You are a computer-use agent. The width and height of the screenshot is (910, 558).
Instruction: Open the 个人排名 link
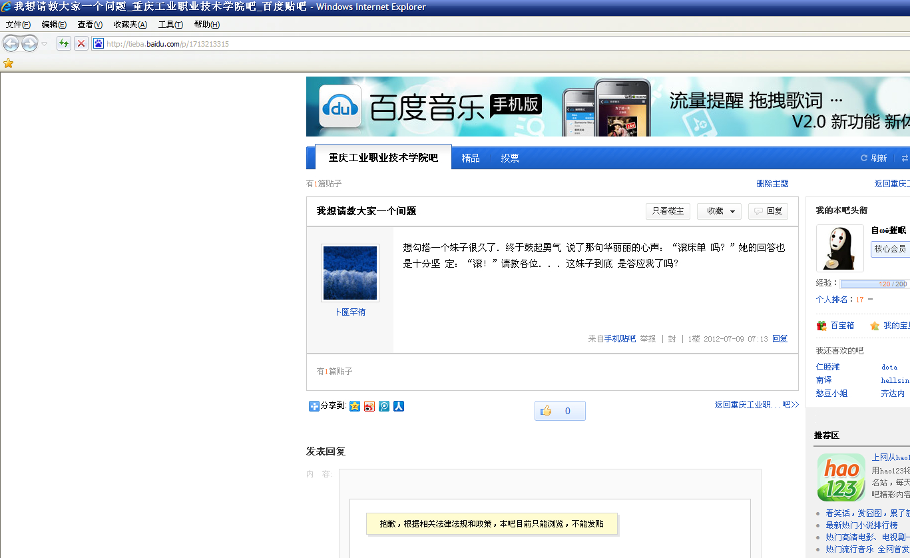click(x=832, y=300)
